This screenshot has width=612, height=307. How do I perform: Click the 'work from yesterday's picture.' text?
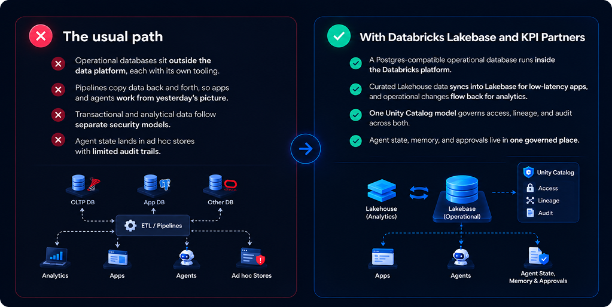172,98
